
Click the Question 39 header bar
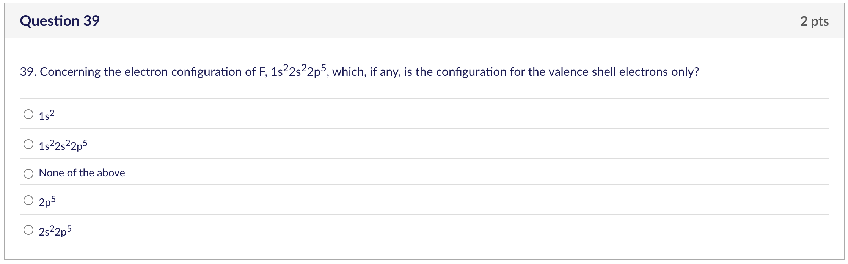[417, 21]
